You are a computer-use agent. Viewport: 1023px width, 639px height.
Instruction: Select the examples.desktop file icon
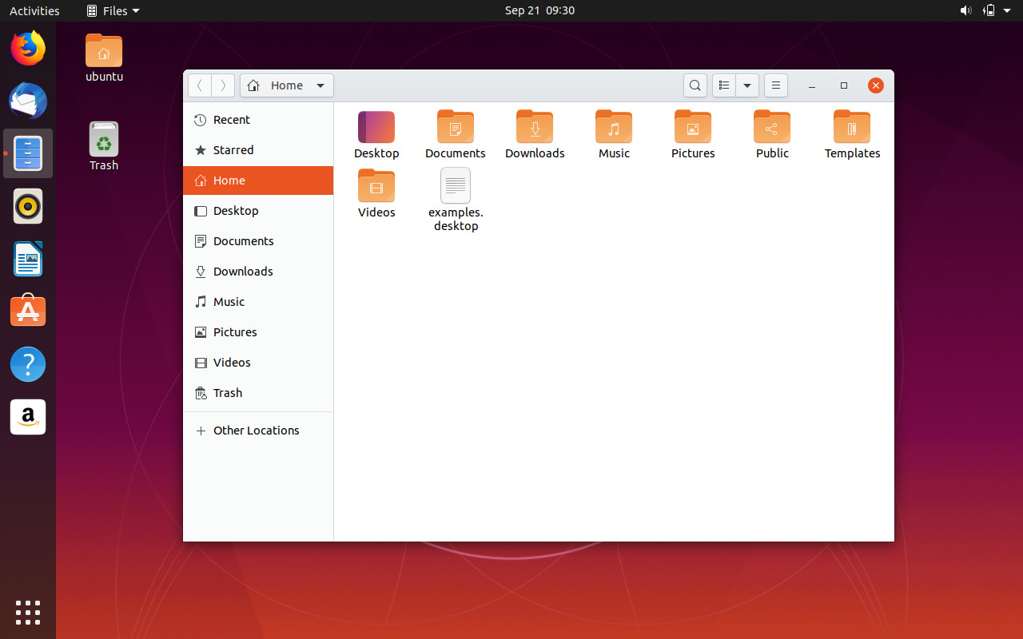coord(456,185)
